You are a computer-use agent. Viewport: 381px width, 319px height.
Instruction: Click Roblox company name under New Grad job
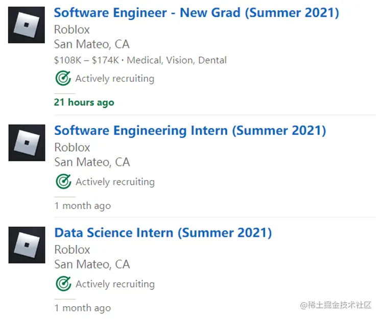click(x=72, y=30)
